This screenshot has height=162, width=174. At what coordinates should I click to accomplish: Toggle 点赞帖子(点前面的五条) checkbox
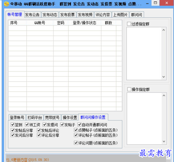(x=76, y=130)
